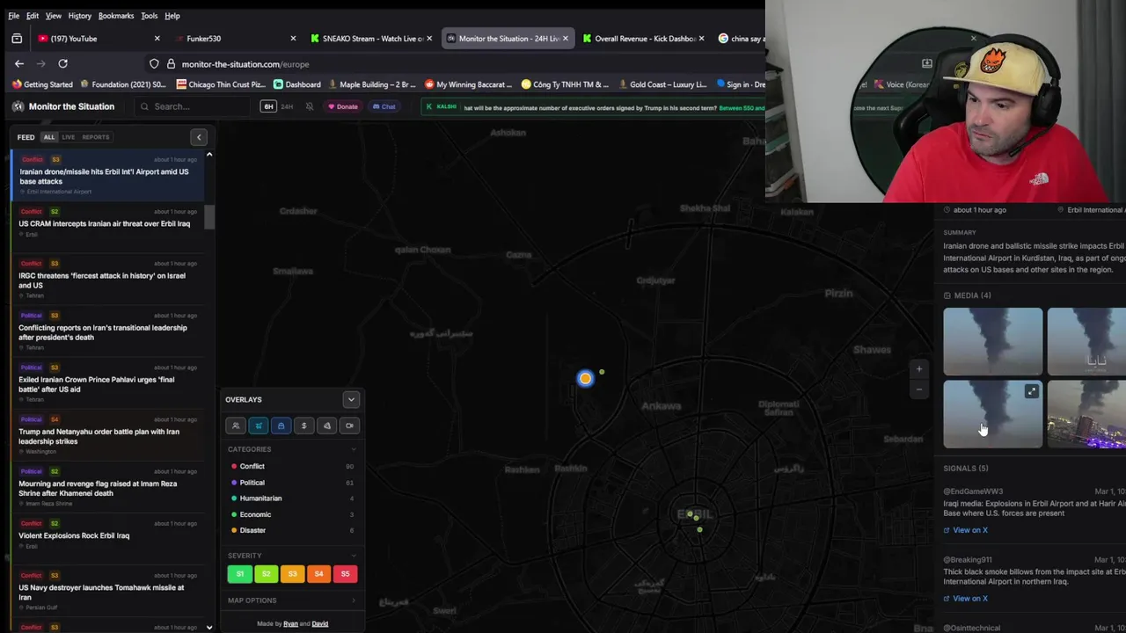
Task: Open the night city explosion thumbnail
Action: point(1086,414)
